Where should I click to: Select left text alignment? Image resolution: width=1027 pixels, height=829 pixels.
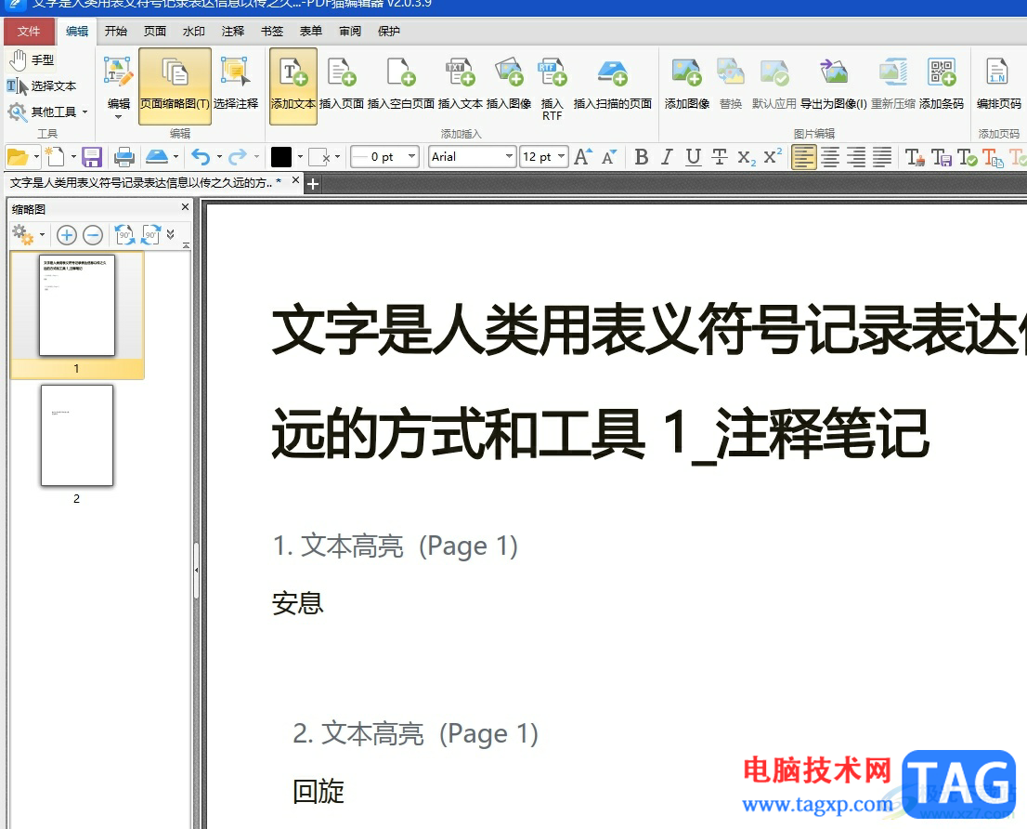[803, 157]
